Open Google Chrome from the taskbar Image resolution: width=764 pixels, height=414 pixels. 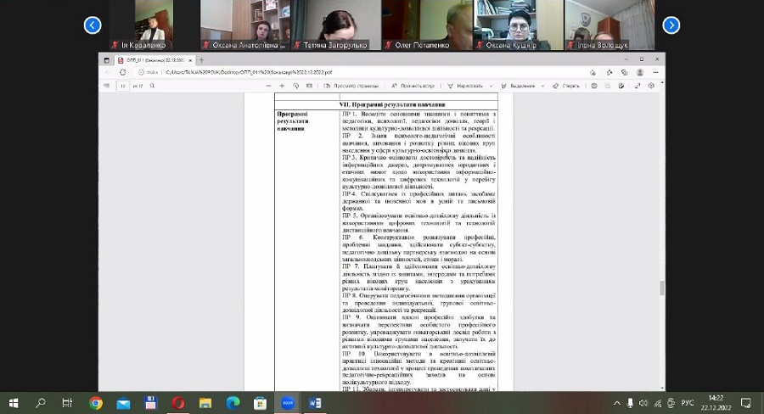95,403
